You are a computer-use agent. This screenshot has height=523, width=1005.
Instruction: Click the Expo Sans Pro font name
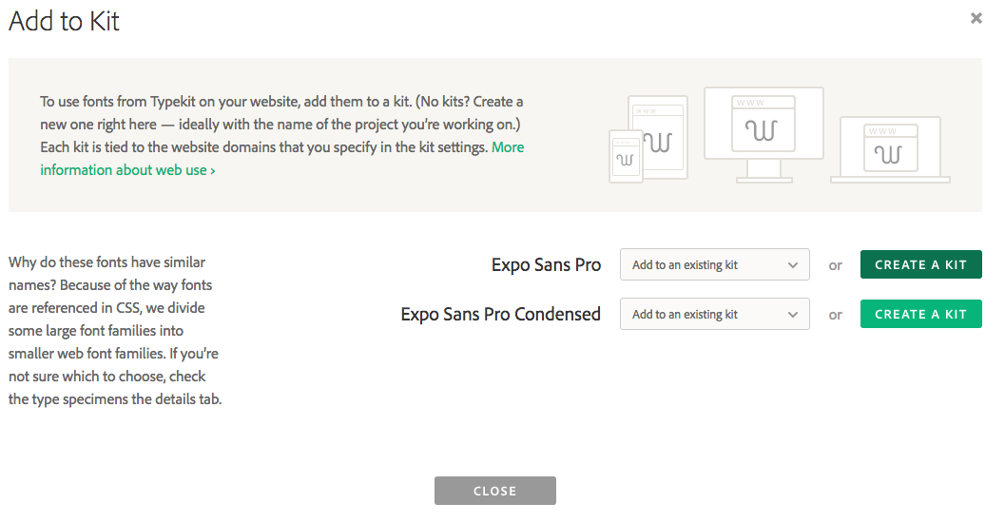pyautogui.click(x=546, y=265)
